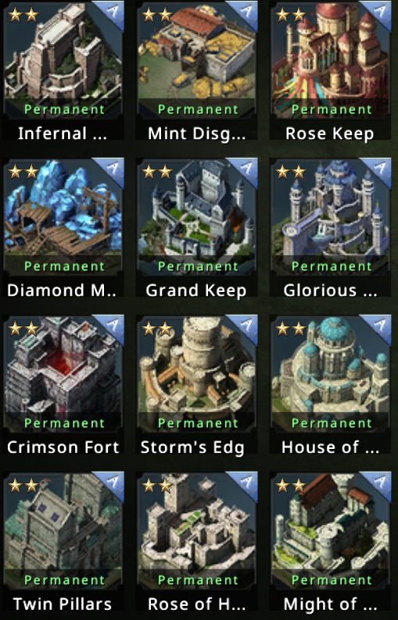398x620 pixels.
Task: Open the Diamond M.. blue crystal mine skin
Action: [x=63, y=216]
